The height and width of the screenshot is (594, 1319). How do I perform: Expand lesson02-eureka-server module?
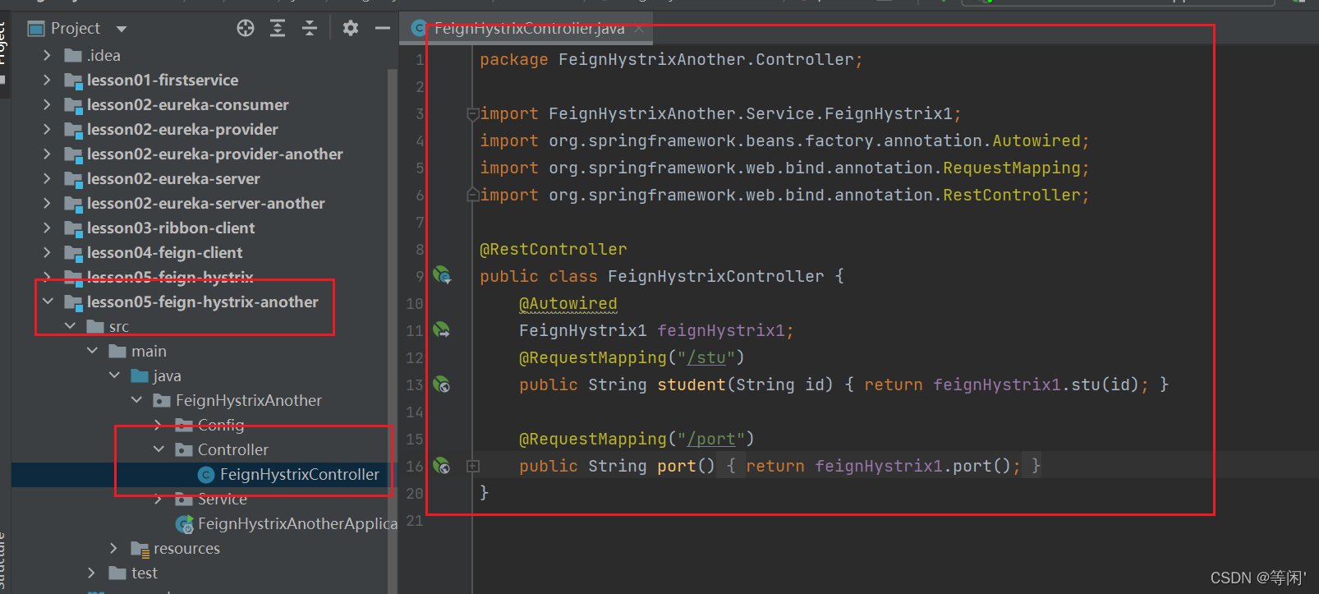pyautogui.click(x=47, y=178)
